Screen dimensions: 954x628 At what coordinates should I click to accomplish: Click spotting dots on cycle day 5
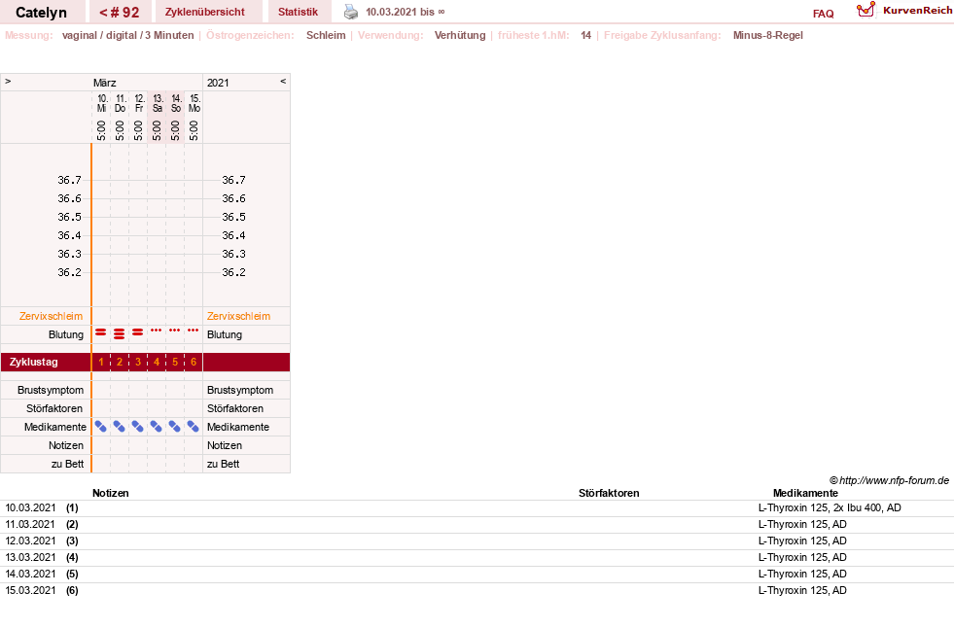click(x=175, y=331)
